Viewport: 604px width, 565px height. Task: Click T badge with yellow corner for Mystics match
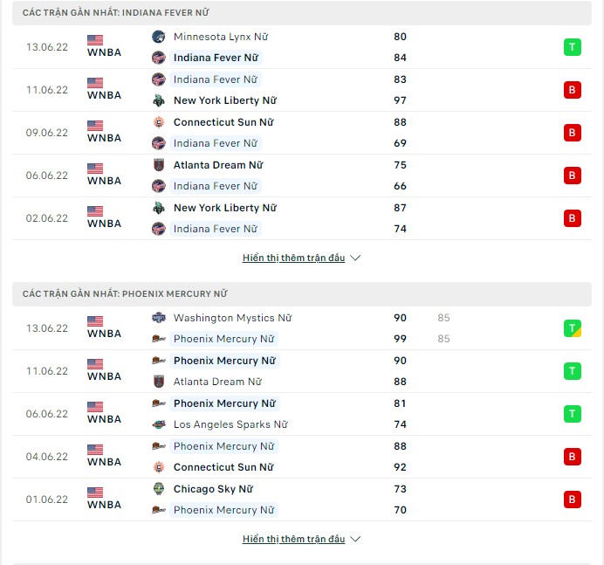click(x=572, y=328)
